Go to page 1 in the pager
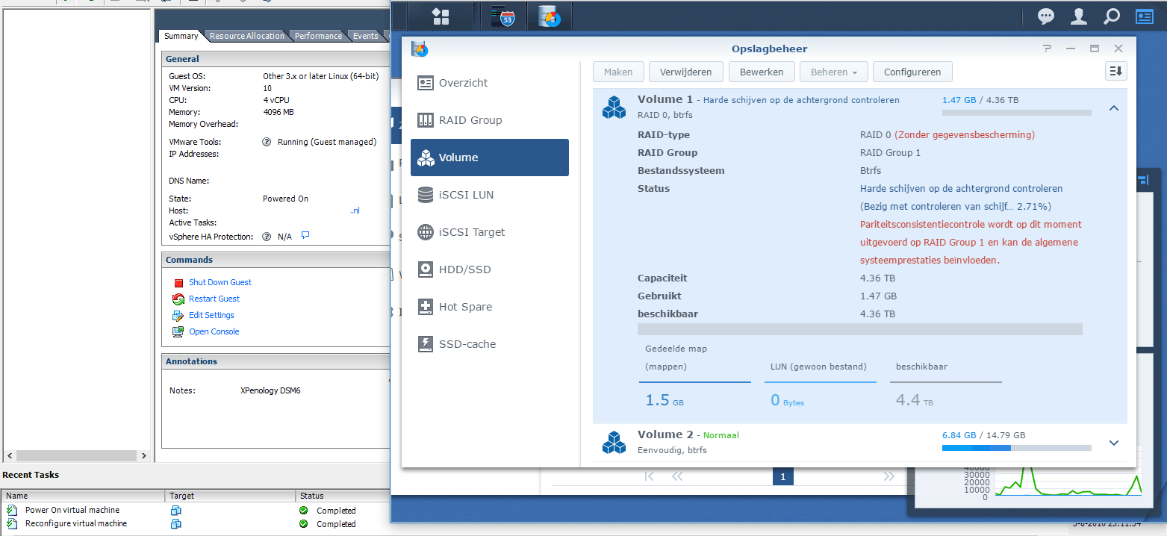 point(783,476)
